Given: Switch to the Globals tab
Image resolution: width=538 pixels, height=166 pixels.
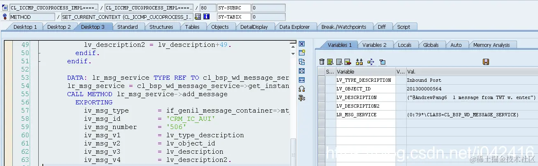Looking at the screenshot, I should tap(431, 45).
